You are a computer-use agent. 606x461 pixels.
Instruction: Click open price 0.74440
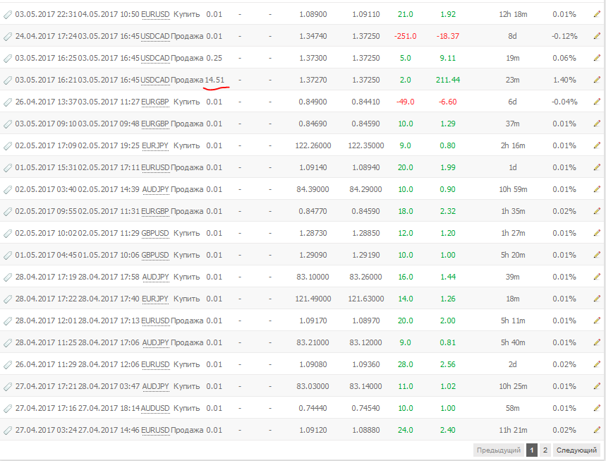point(313,408)
